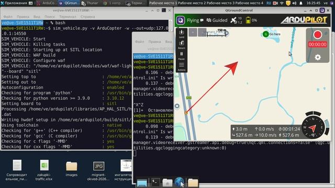Screen dimensions: 335x188
Task: Click the yellow shield tray icon
Action: pyautogui.click(x=288, y=3)
